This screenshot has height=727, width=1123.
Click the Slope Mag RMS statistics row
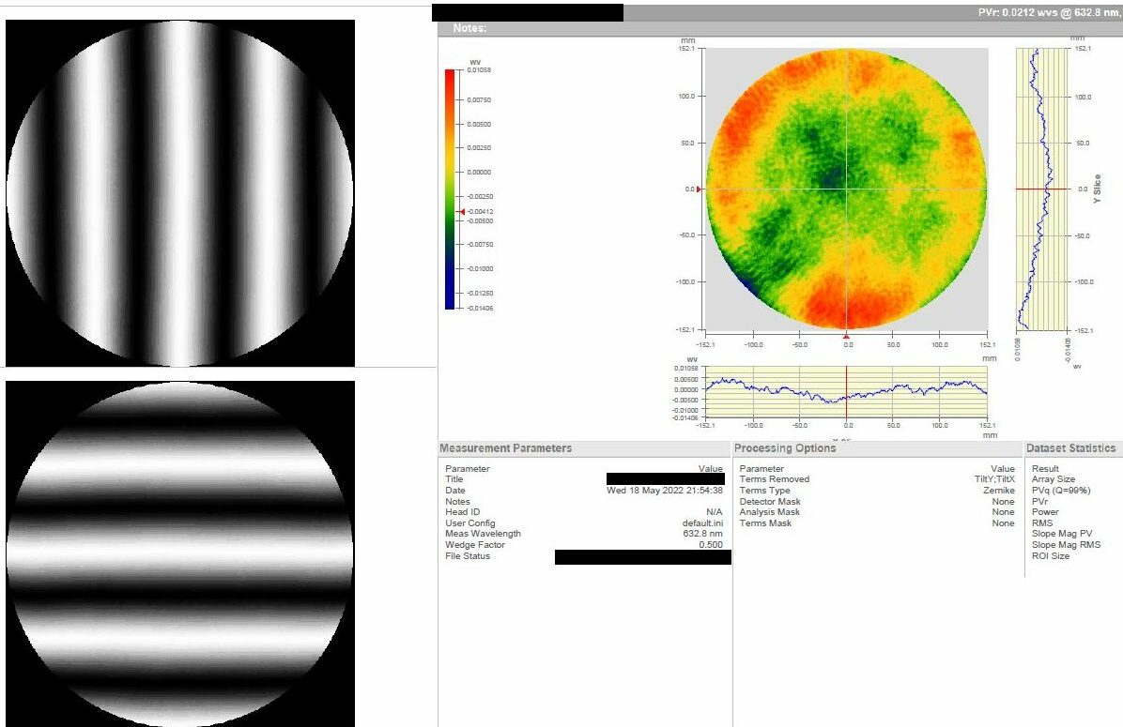[1066, 544]
